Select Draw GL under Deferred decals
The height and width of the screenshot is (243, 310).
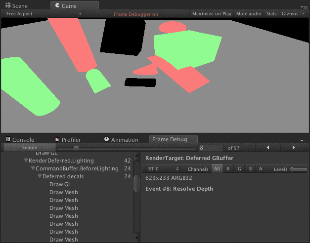60,184
